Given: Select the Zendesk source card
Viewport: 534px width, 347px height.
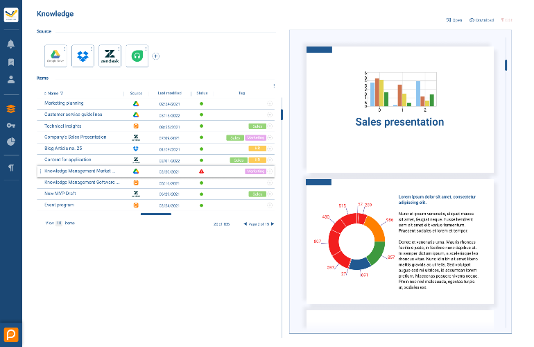Looking at the screenshot, I should tap(110, 56).
